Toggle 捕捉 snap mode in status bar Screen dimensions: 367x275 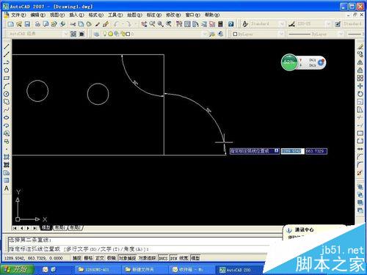tap(77, 258)
